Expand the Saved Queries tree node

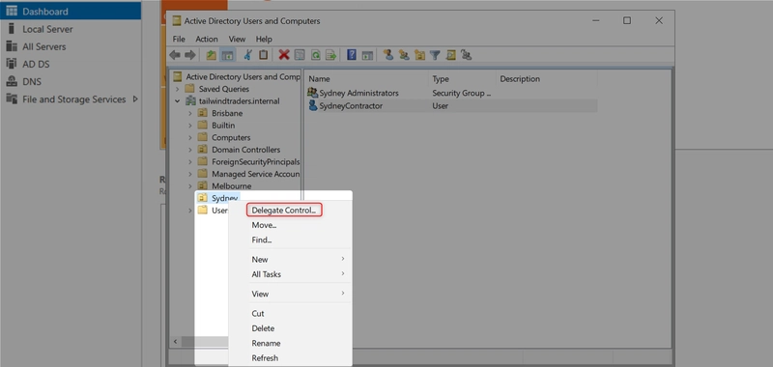point(178,89)
